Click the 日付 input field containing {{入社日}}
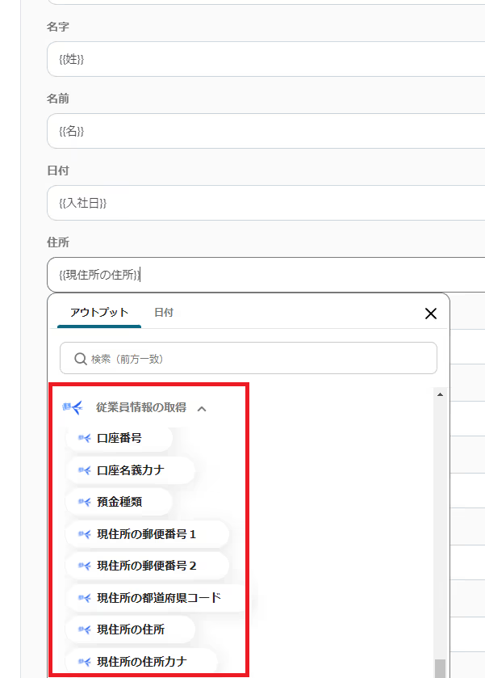This screenshot has height=678, width=485. click(266, 203)
